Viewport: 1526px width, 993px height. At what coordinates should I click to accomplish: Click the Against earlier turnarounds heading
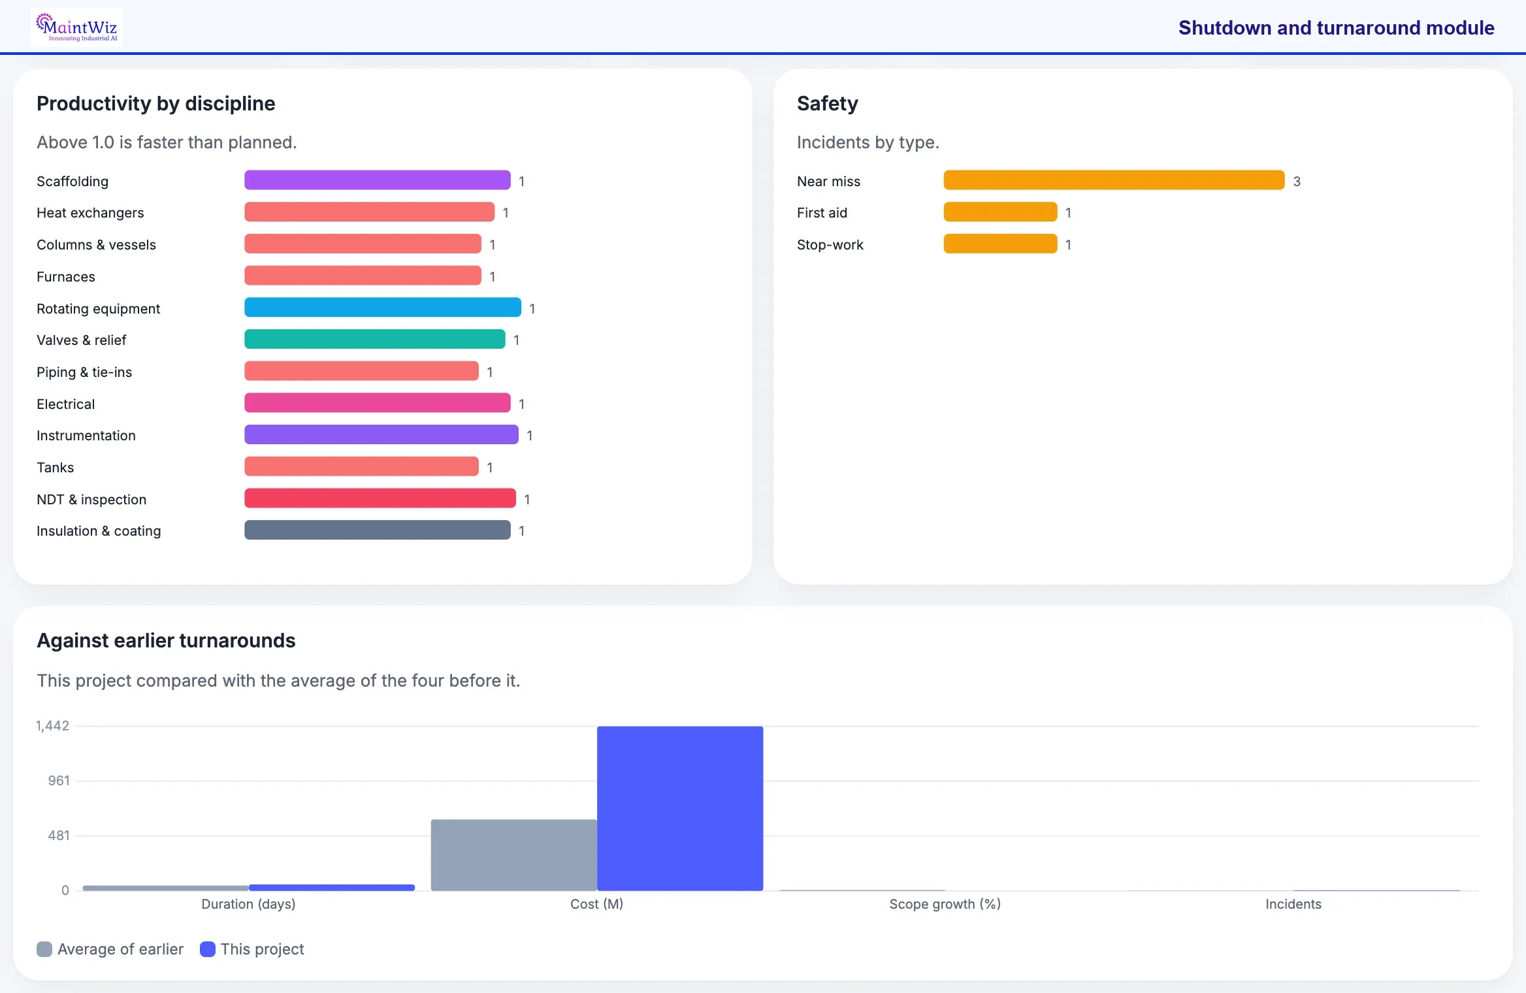coord(166,640)
